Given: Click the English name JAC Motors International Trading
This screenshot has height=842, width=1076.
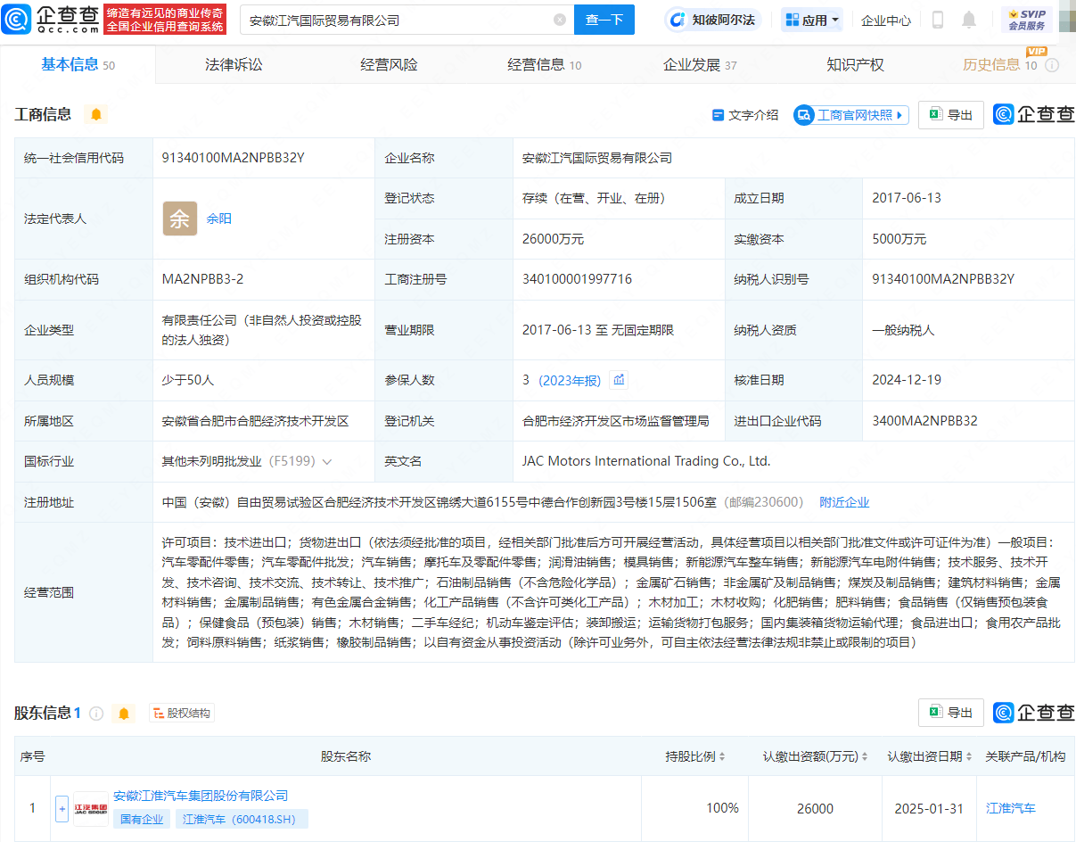Looking at the screenshot, I should 646,461.
